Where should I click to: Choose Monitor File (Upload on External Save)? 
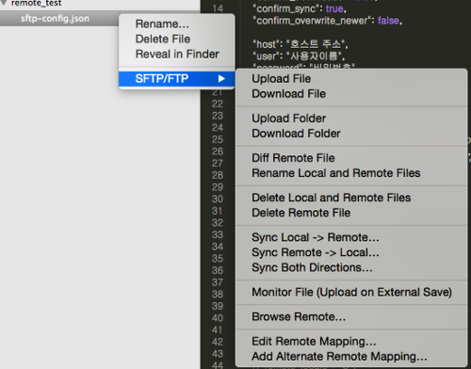click(351, 292)
